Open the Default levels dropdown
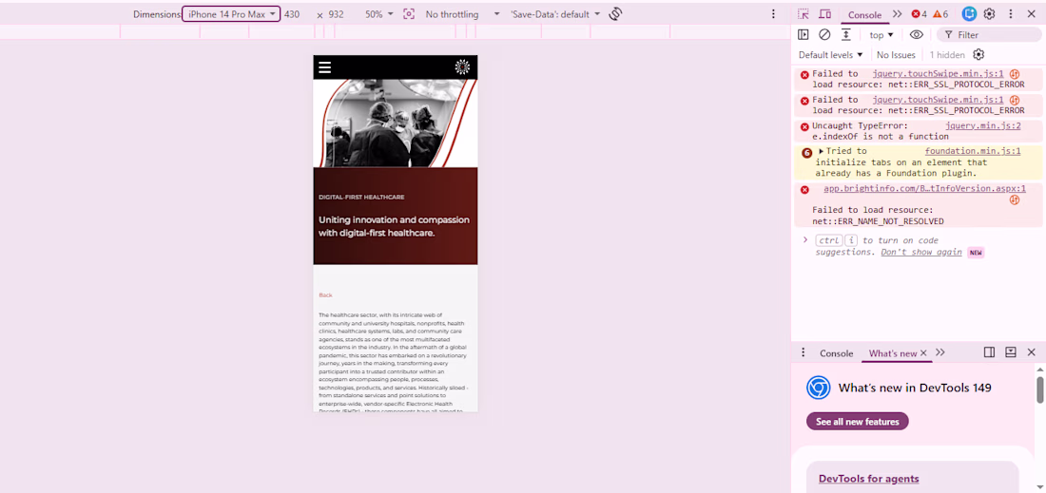 830,55
